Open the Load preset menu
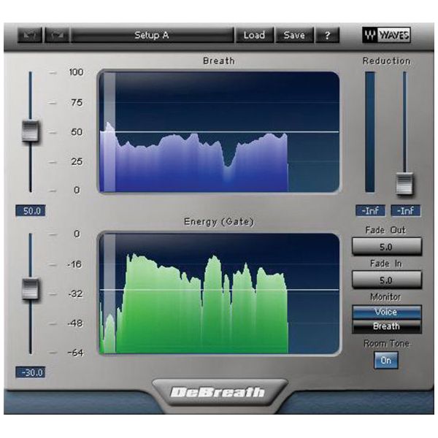The width and height of the screenshot is (438, 438). 254,35
